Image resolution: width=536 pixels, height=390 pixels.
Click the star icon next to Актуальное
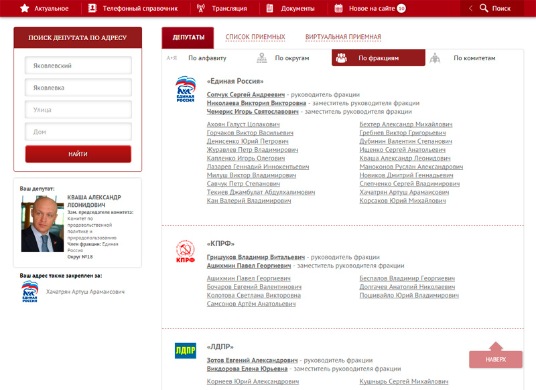coord(25,8)
